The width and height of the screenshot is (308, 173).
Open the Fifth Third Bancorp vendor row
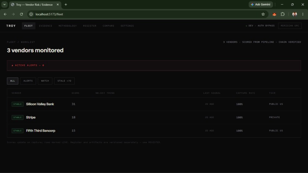(154, 131)
